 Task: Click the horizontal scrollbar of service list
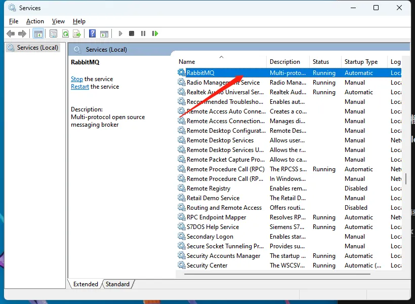click(277, 274)
